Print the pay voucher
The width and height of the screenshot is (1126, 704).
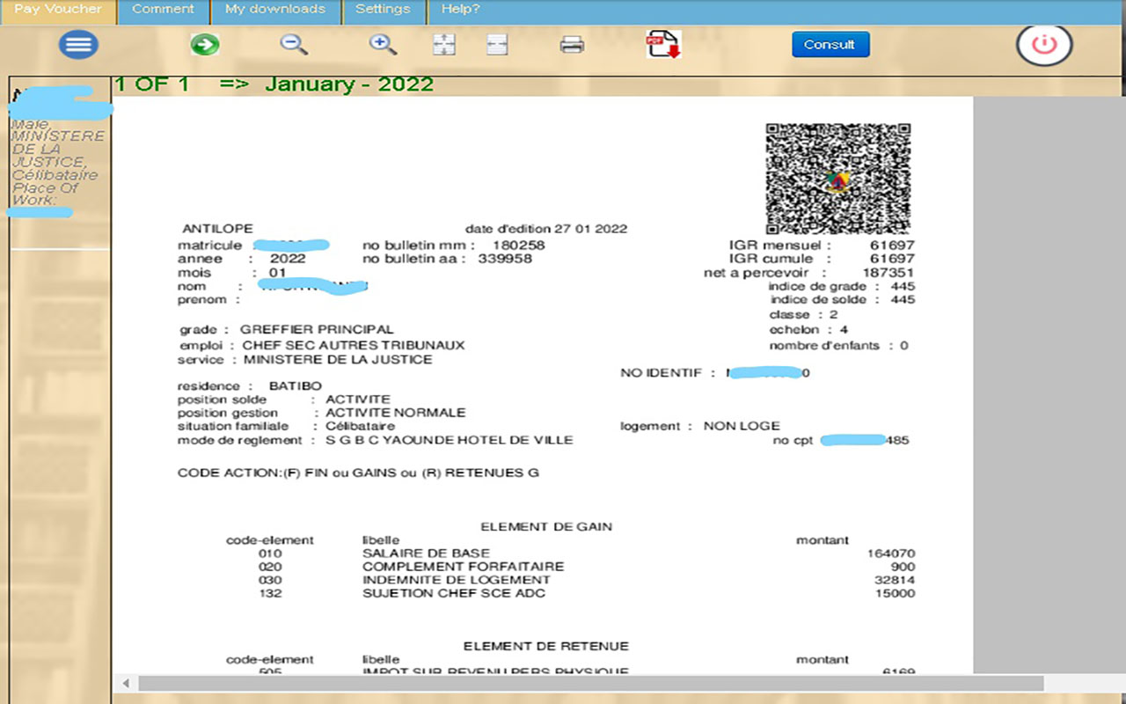click(x=572, y=45)
